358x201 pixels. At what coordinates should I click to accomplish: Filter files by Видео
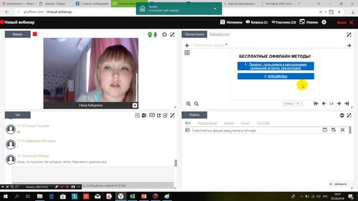coord(229,123)
